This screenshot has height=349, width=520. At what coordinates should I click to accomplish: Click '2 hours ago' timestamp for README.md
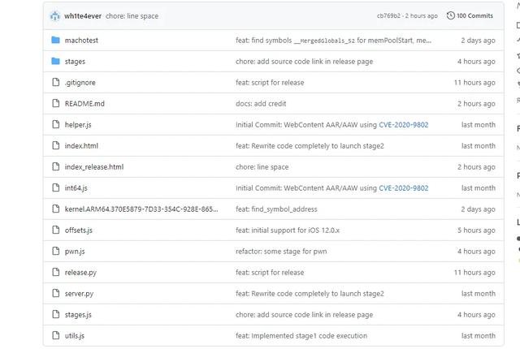[476, 104]
